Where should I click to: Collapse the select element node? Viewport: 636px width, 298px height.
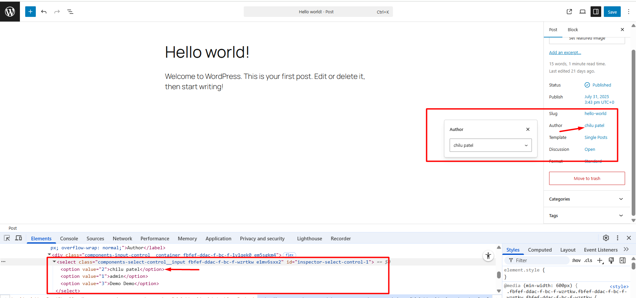[x=54, y=262]
